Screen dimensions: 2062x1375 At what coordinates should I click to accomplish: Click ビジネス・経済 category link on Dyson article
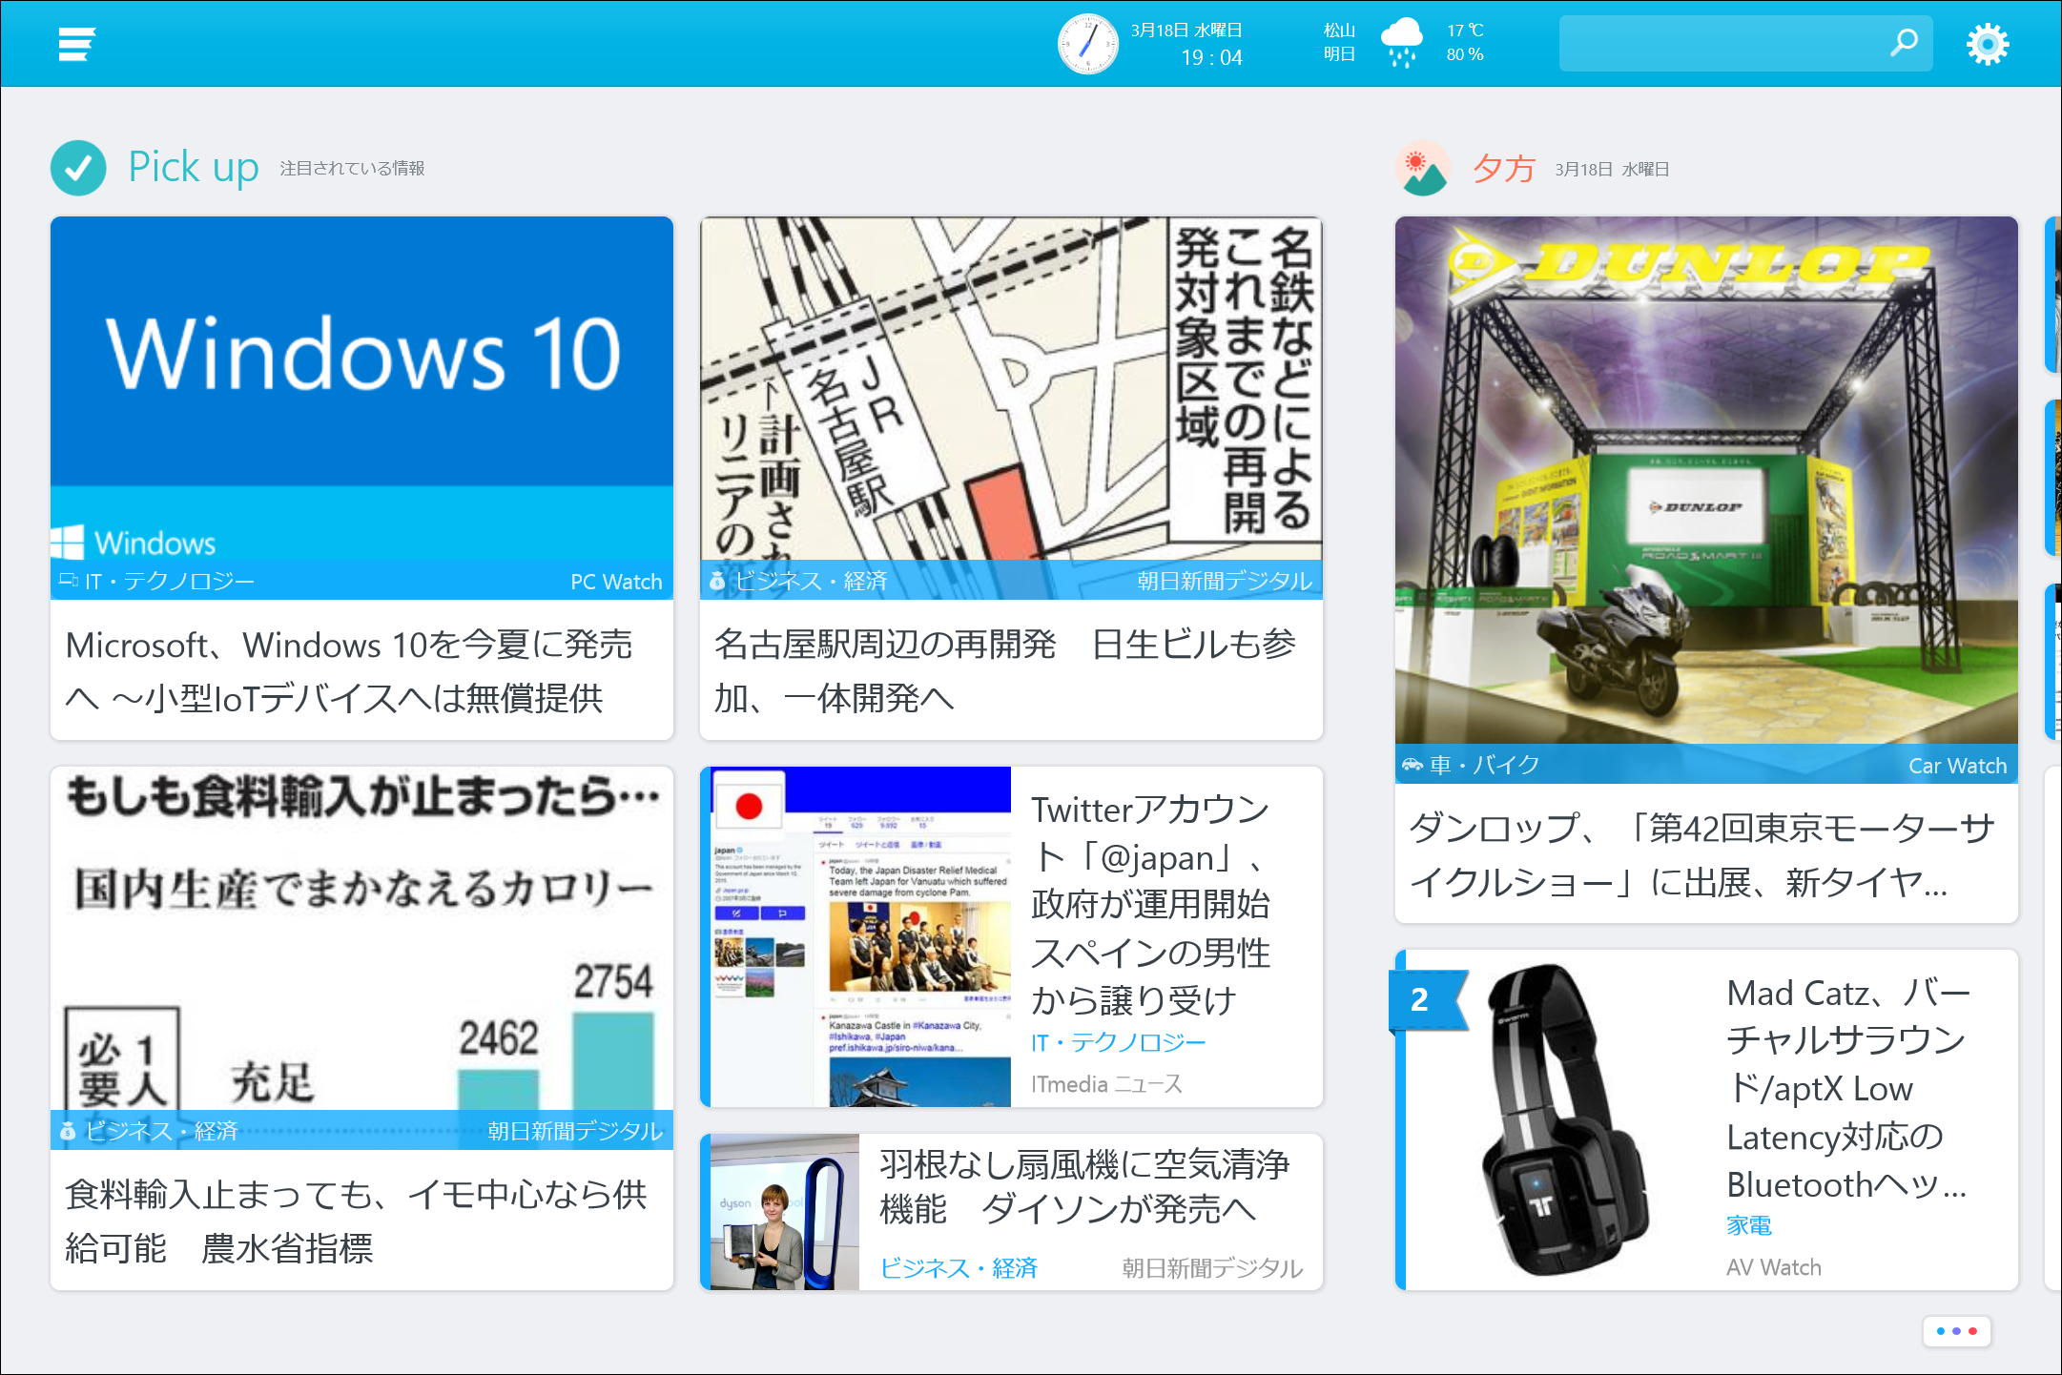point(958,1268)
